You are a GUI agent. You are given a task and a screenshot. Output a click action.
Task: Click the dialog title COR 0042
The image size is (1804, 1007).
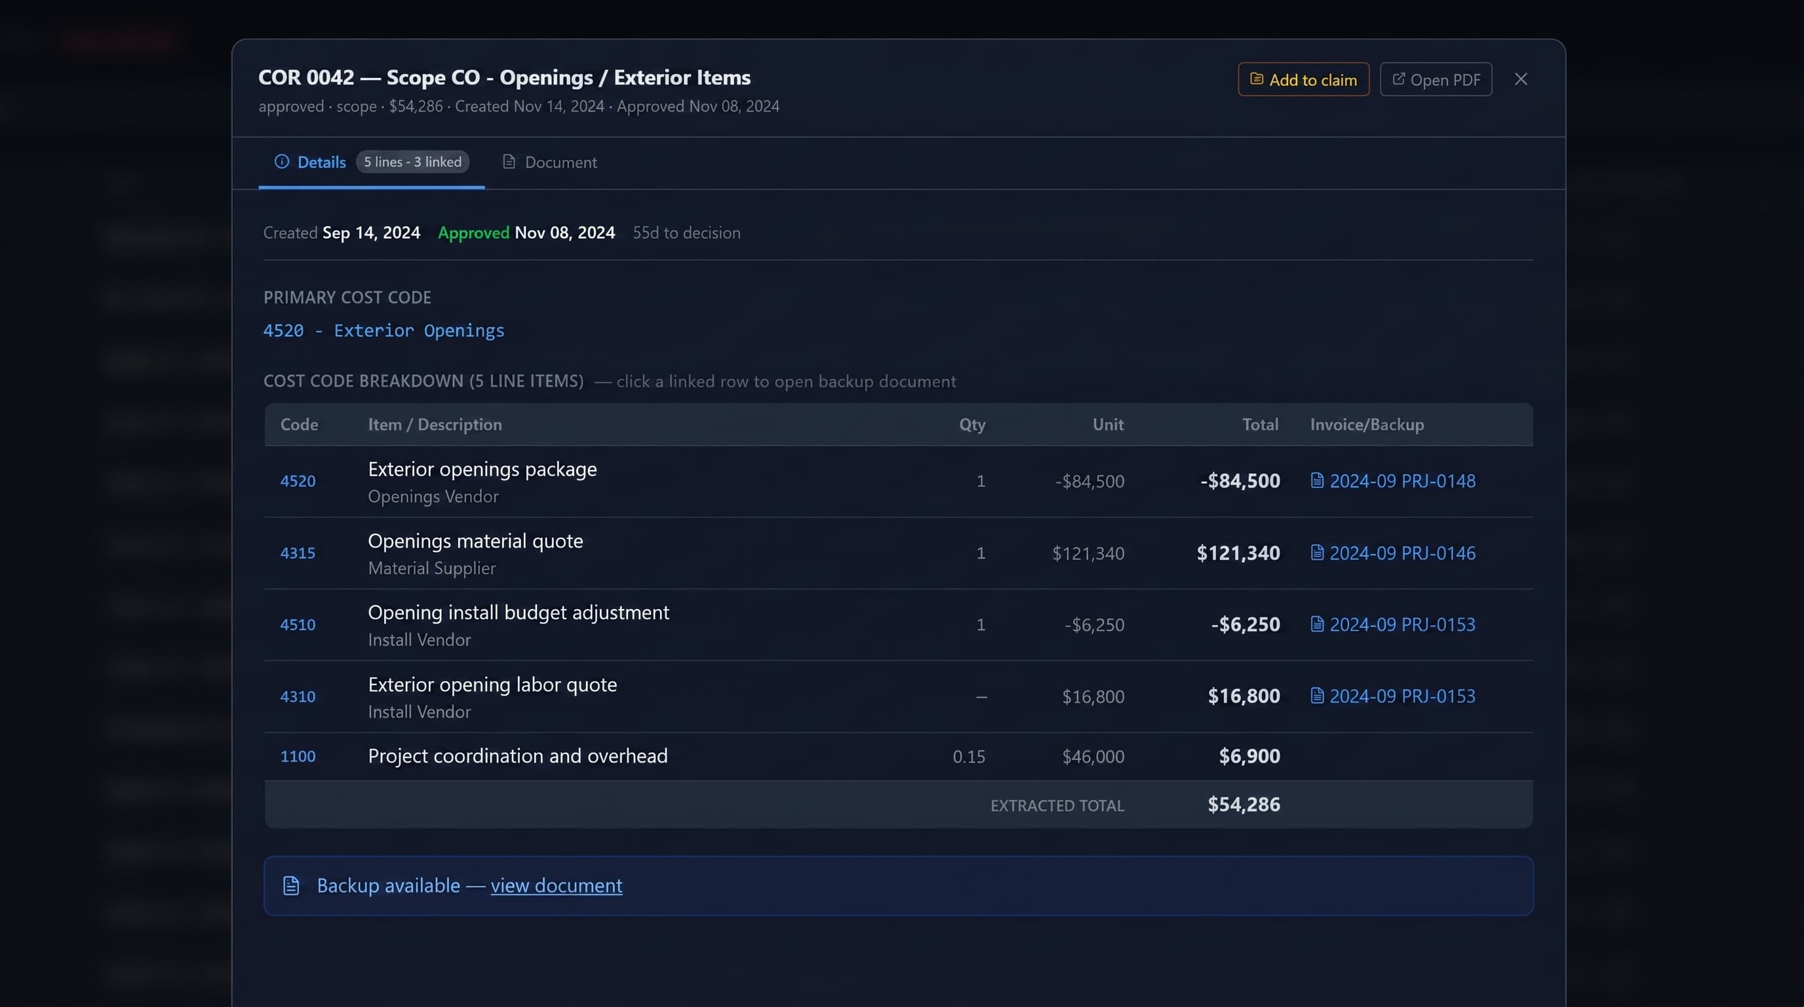(x=504, y=77)
